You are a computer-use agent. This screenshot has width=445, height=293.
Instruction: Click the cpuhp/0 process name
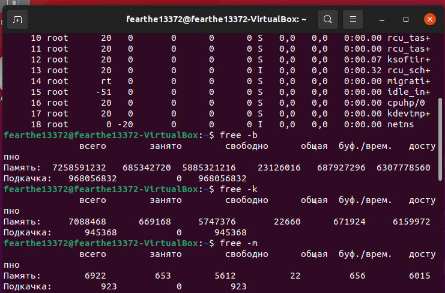(x=406, y=103)
